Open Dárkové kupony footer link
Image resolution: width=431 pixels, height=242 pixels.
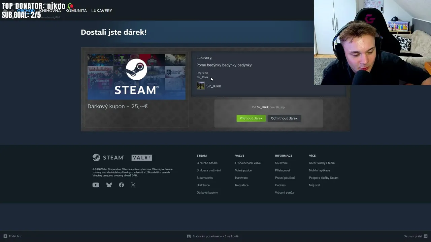coord(207,193)
